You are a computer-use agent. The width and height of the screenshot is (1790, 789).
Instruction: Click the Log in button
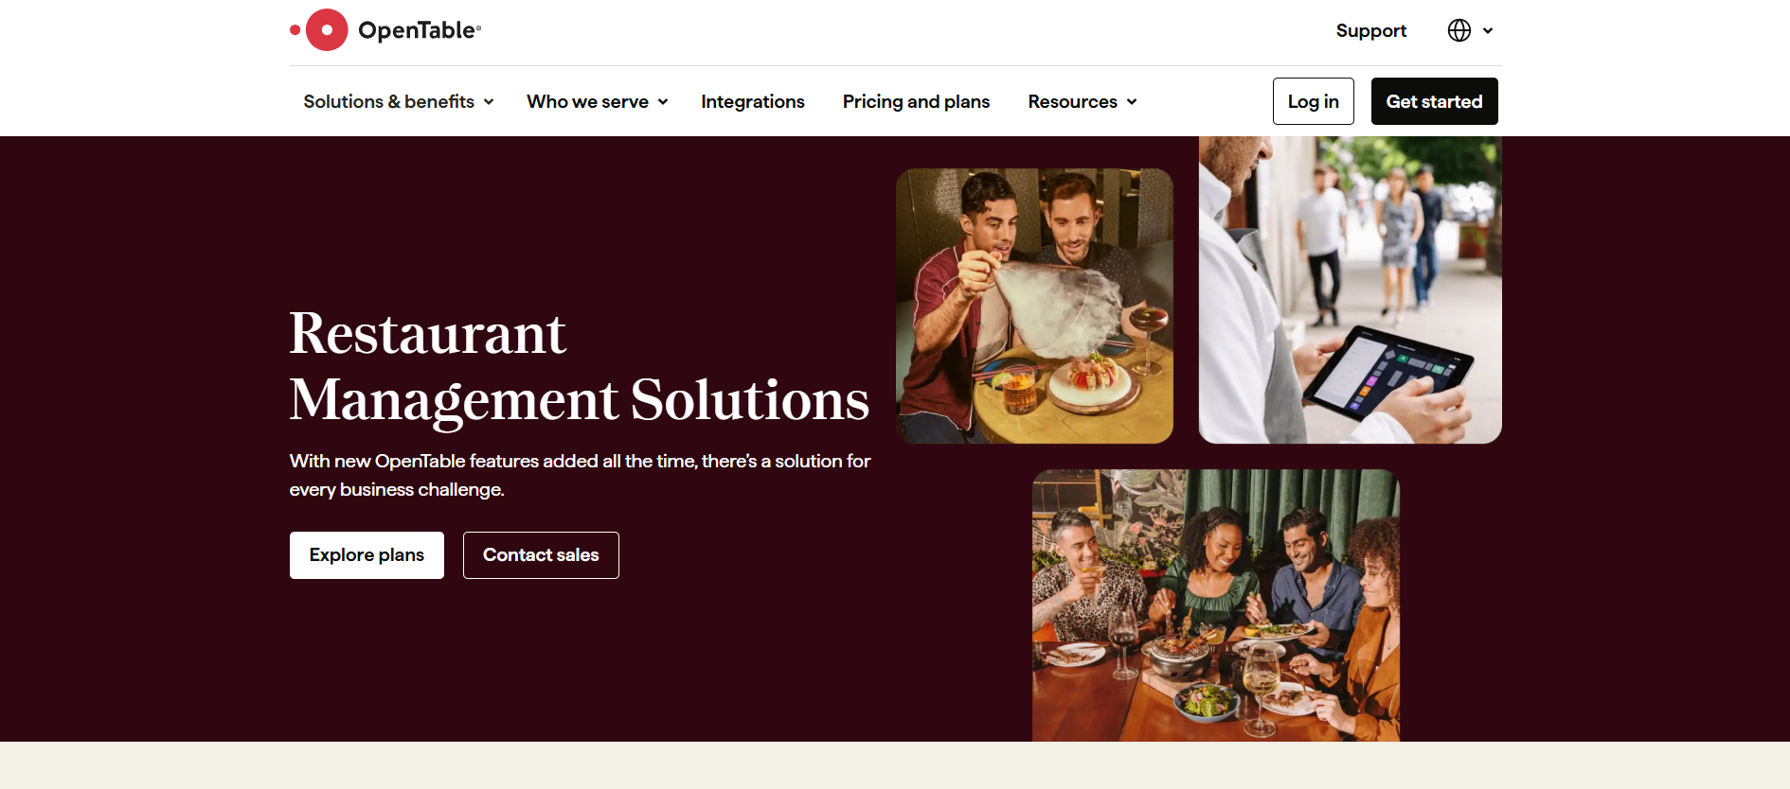1314,101
